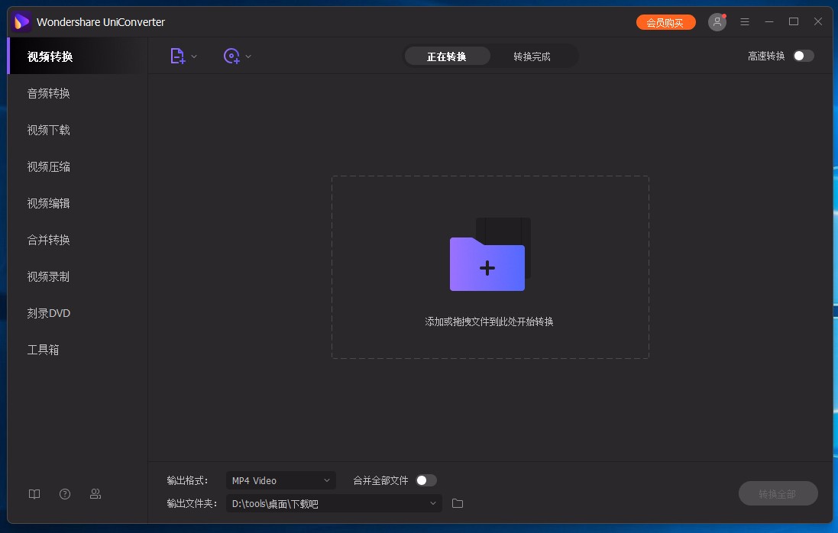
Task: Open the 视频压缩 sidebar section
Action: click(x=48, y=166)
